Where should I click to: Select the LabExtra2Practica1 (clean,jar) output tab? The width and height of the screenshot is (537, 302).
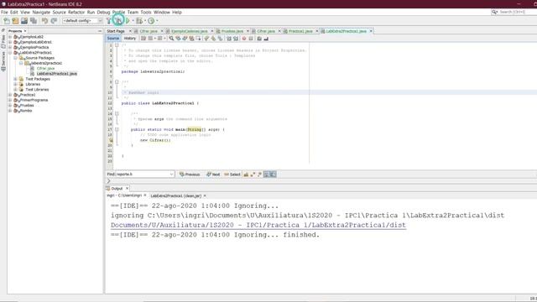(176, 195)
